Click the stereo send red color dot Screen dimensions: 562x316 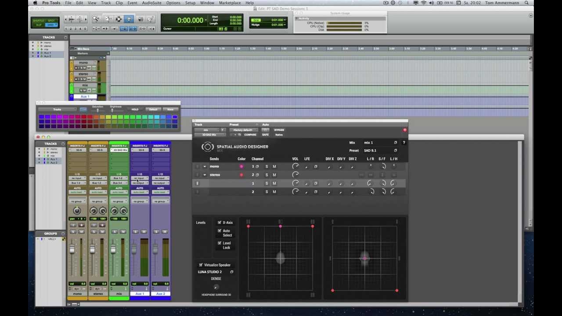coord(241,175)
